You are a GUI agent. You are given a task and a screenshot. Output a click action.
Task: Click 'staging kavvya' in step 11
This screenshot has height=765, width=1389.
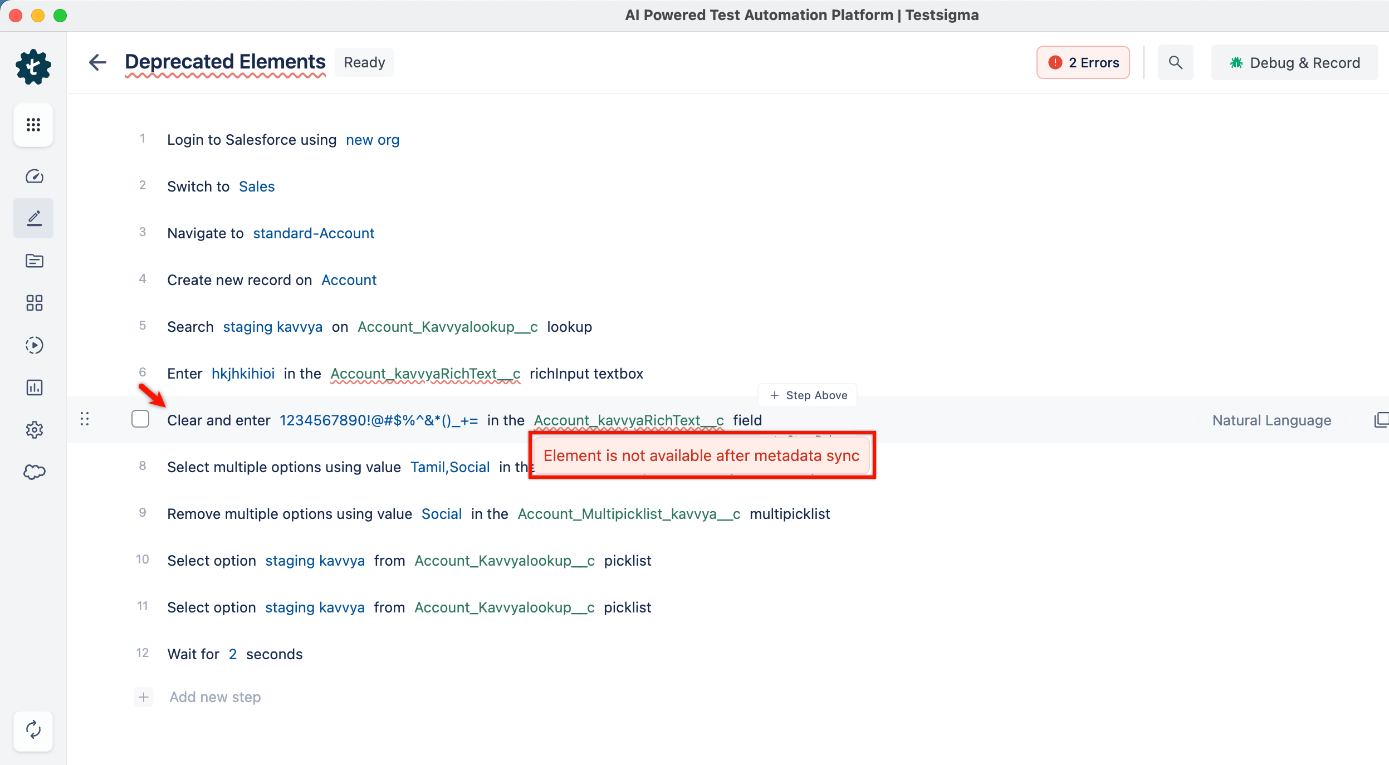[315, 607]
